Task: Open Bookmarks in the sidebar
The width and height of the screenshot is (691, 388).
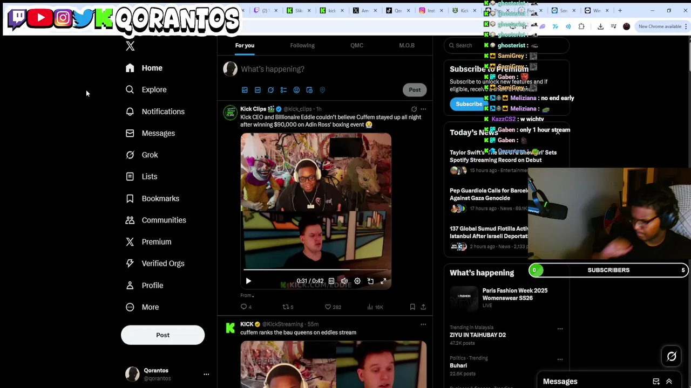Action: [152, 198]
